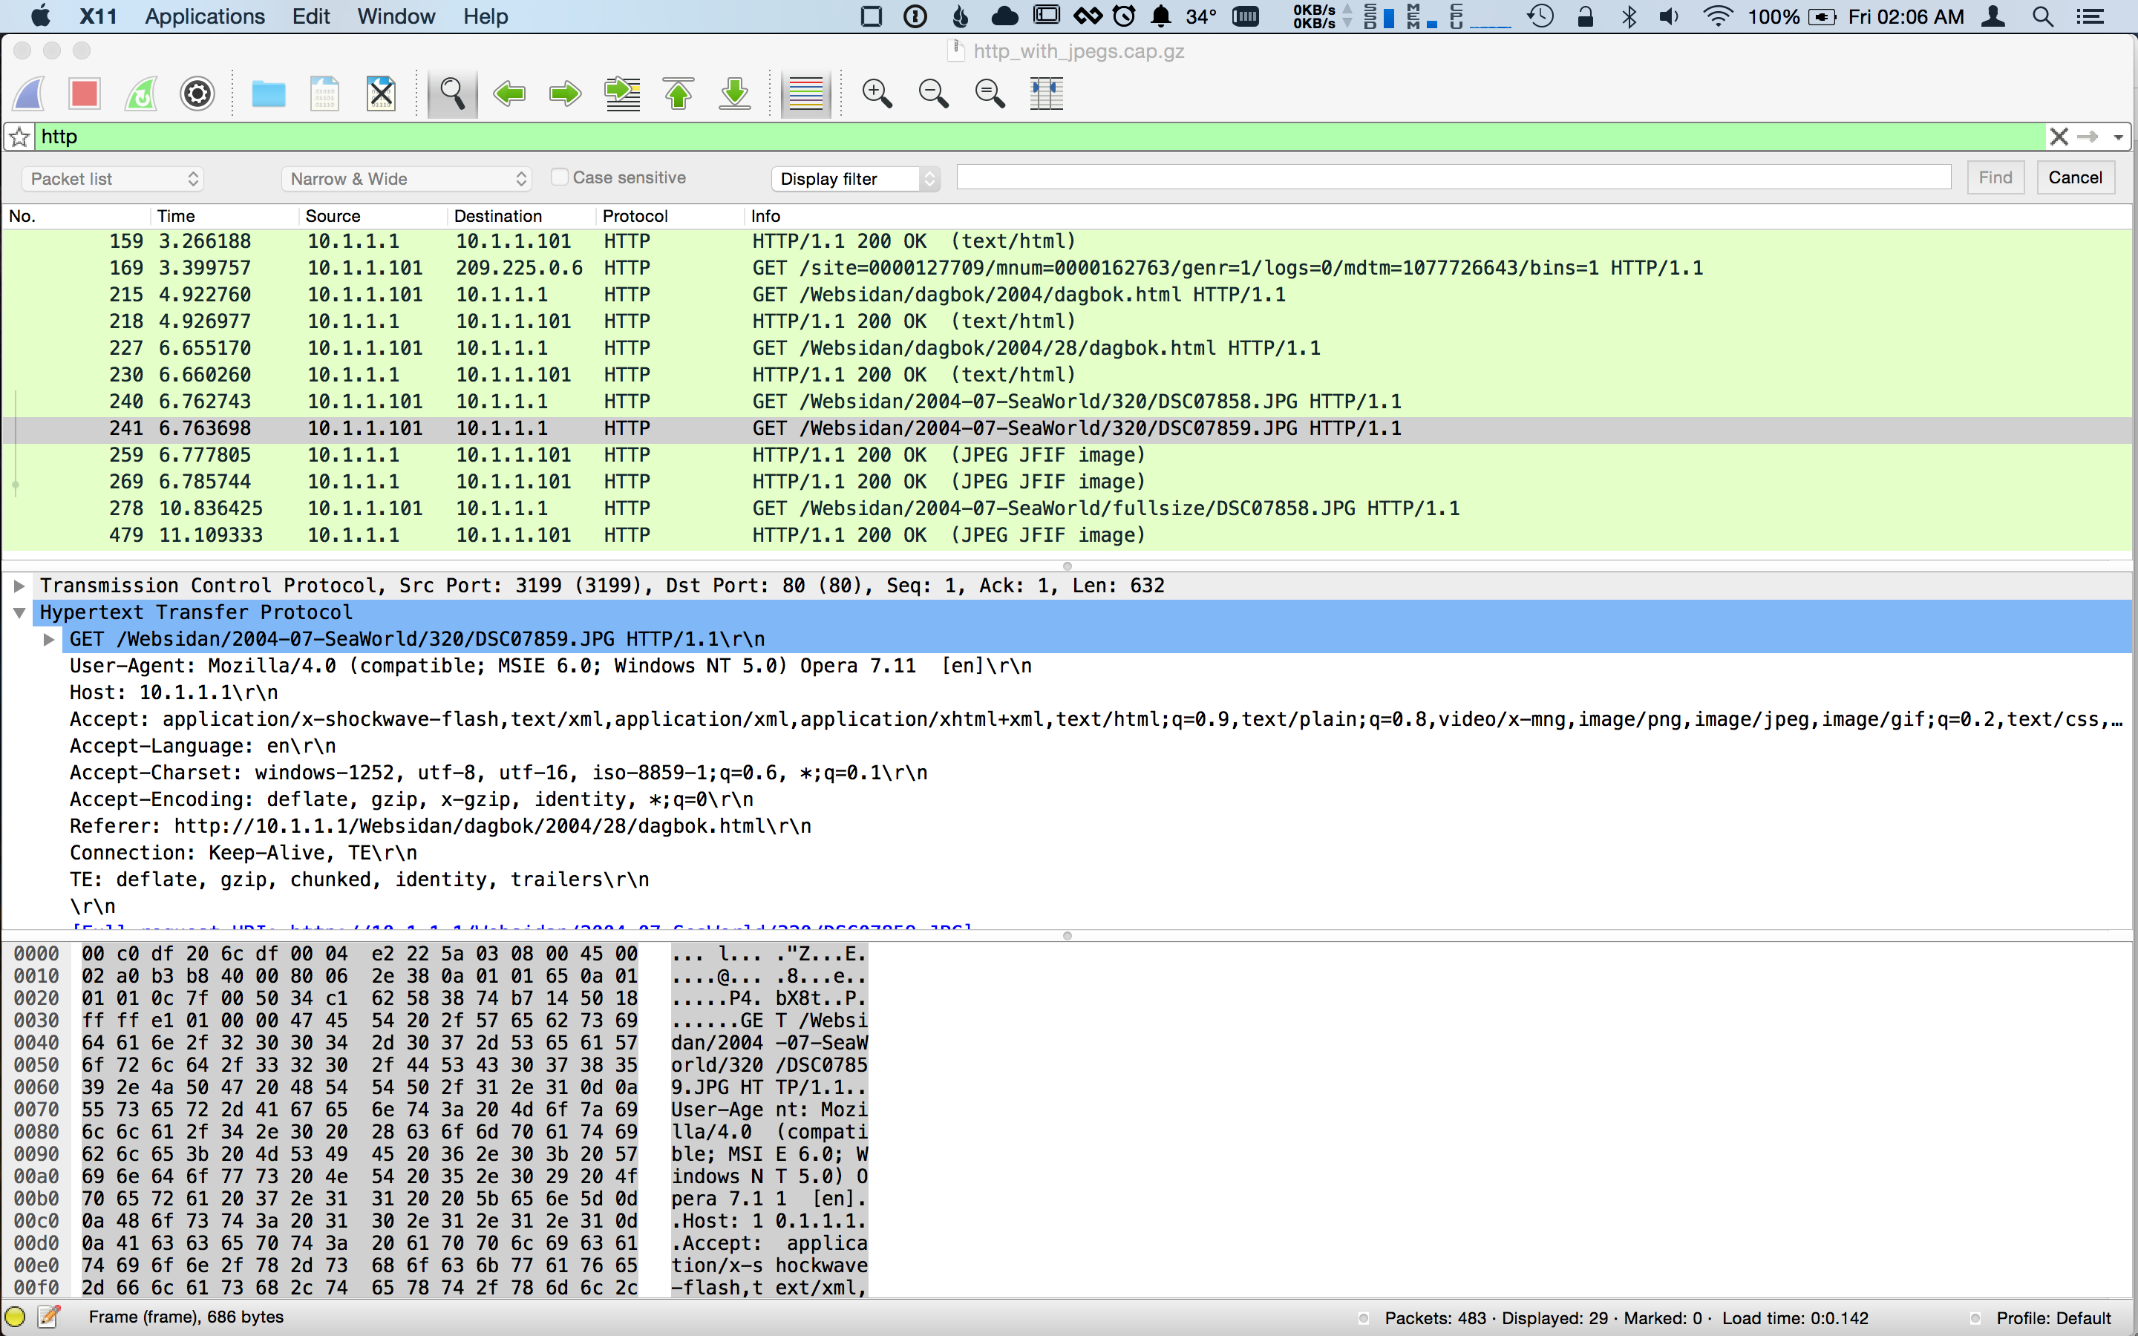This screenshot has width=2138, height=1336.
Task: Stop capture with red square icon
Action: coord(85,94)
